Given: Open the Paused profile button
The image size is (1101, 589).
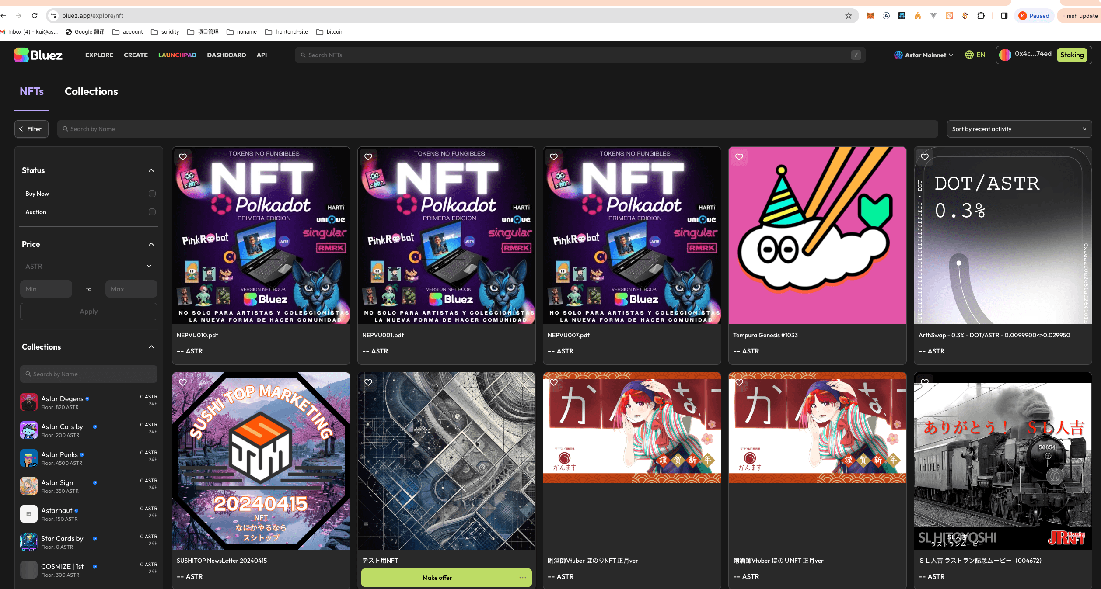Looking at the screenshot, I should (1034, 16).
